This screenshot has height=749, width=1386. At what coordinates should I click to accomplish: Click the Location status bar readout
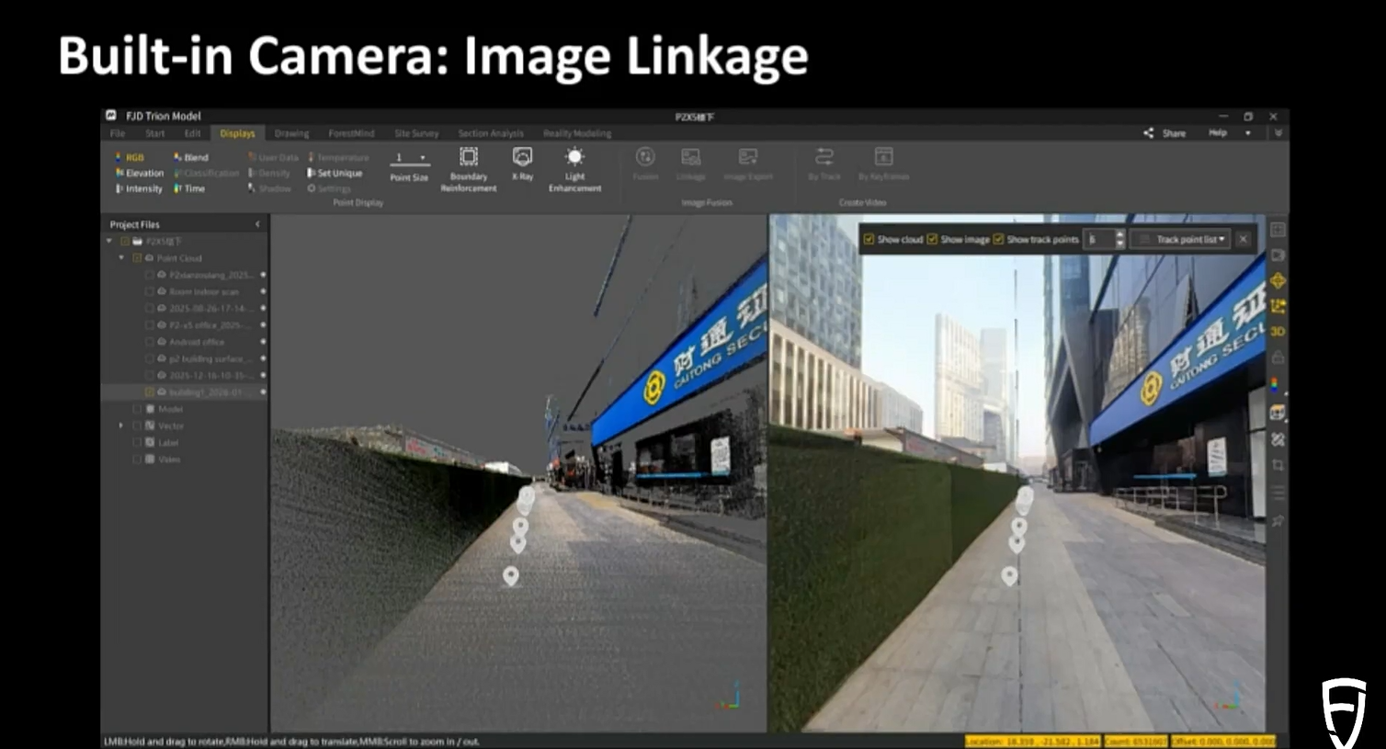click(1032, 741)
